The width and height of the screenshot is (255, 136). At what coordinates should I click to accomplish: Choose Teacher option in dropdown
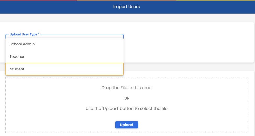[x=65, y=57]
